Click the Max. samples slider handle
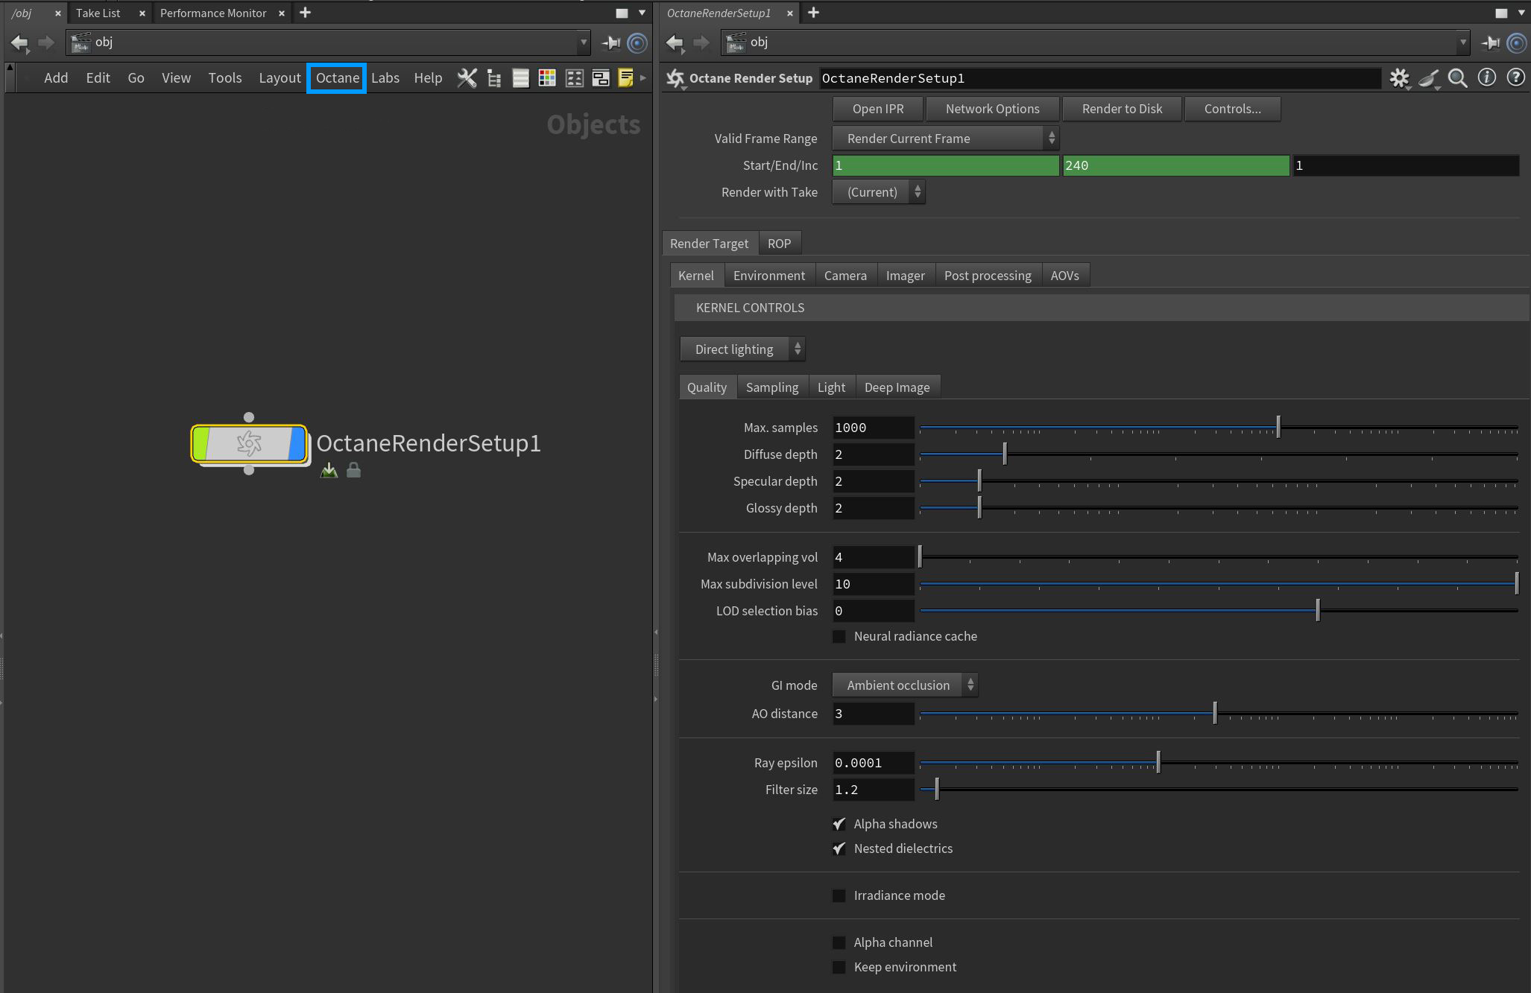Viewport: 1531px width, 993px height. [1278, 428]
